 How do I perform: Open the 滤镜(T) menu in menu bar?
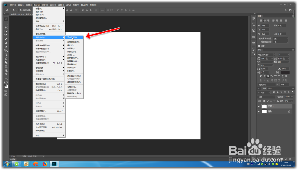coord(61,5)
